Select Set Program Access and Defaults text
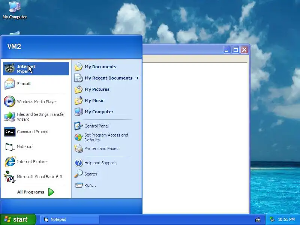 click(x=106, y=137)
